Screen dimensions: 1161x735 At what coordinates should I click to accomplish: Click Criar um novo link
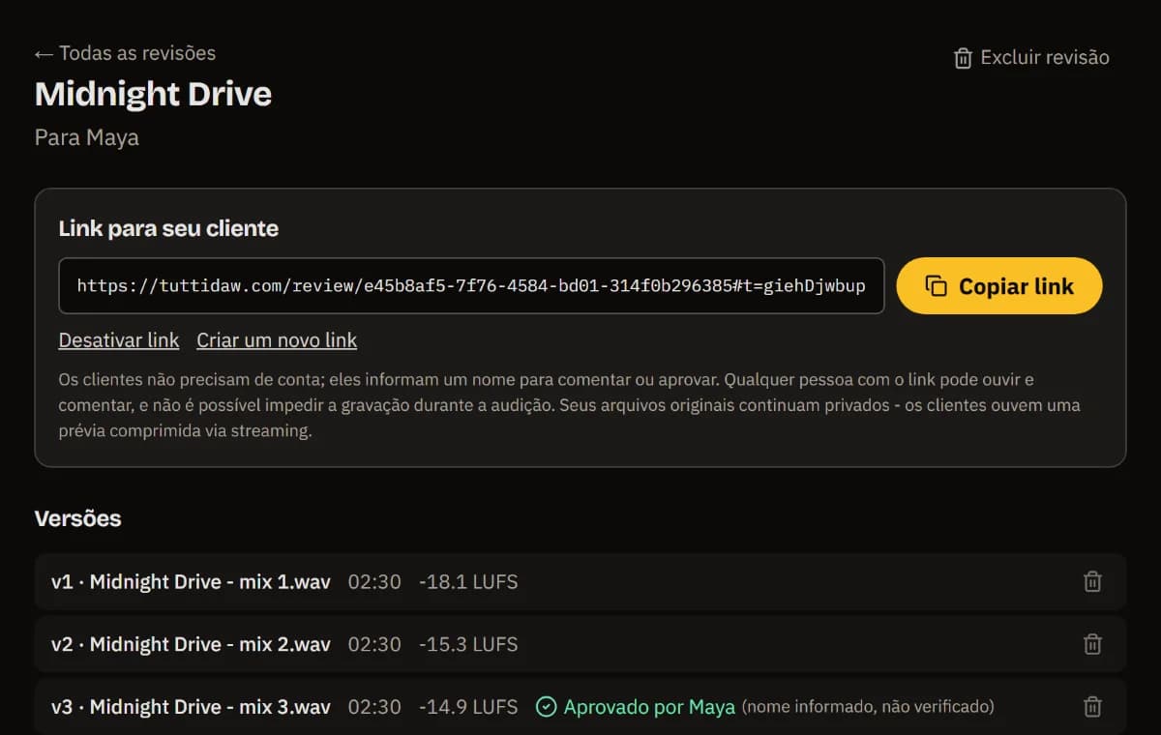pos(277,340)
